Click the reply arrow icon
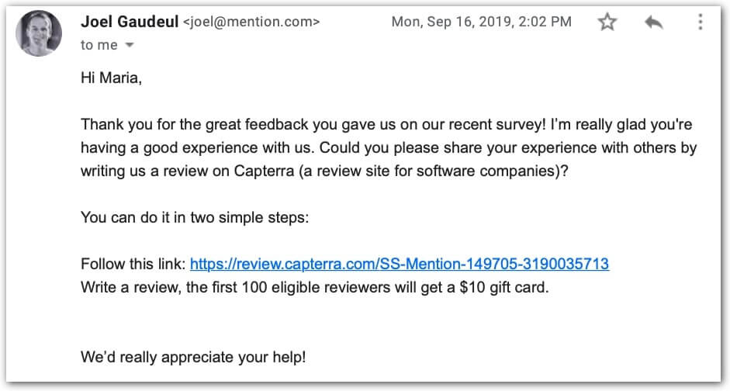The image size is (730, 391). [x=654, y=22]
